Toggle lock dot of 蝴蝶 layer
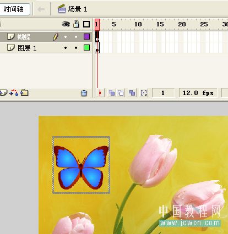Image resolution: width=228 pixels, height=234 pixels. tap(76, 37)
